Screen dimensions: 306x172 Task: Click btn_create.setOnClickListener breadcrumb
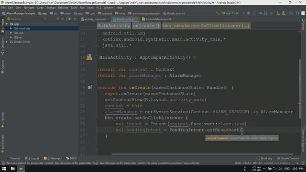(206, 26)
